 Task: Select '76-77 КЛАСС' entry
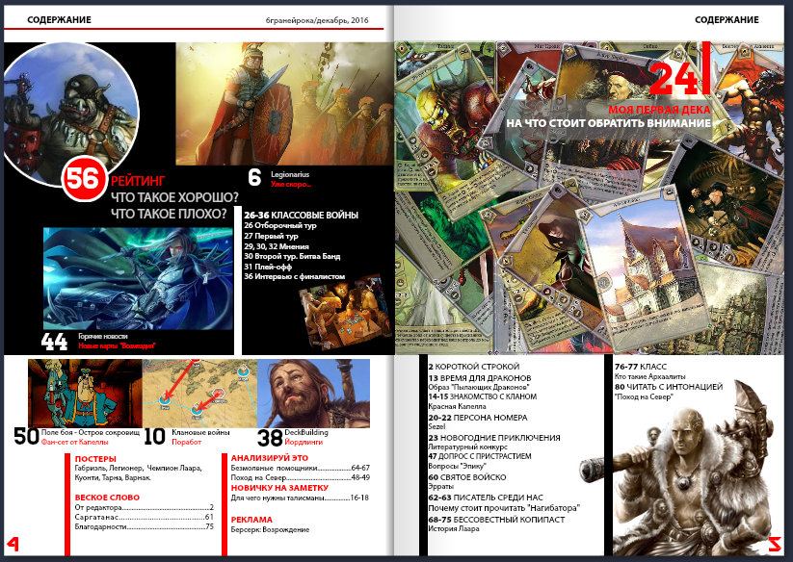(641, 367)
